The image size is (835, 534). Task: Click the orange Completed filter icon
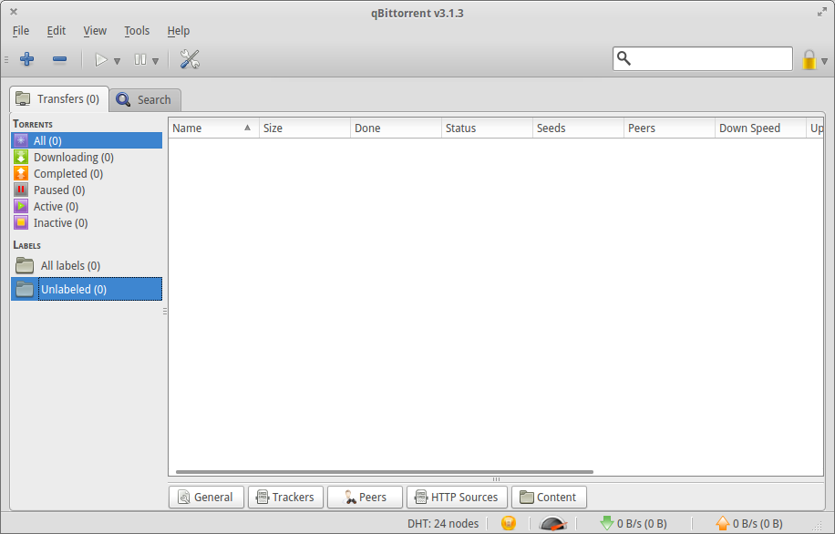click(21, 173)
